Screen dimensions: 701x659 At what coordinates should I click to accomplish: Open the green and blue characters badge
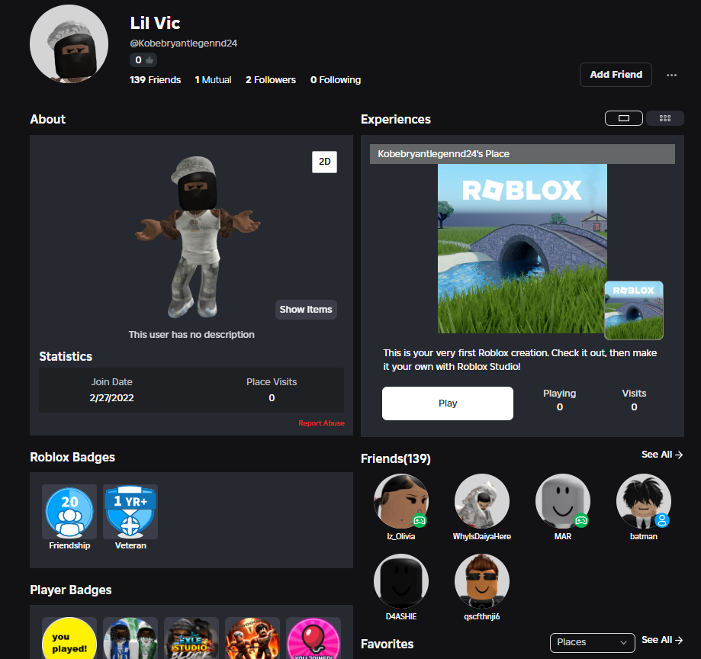pos(130,639)
